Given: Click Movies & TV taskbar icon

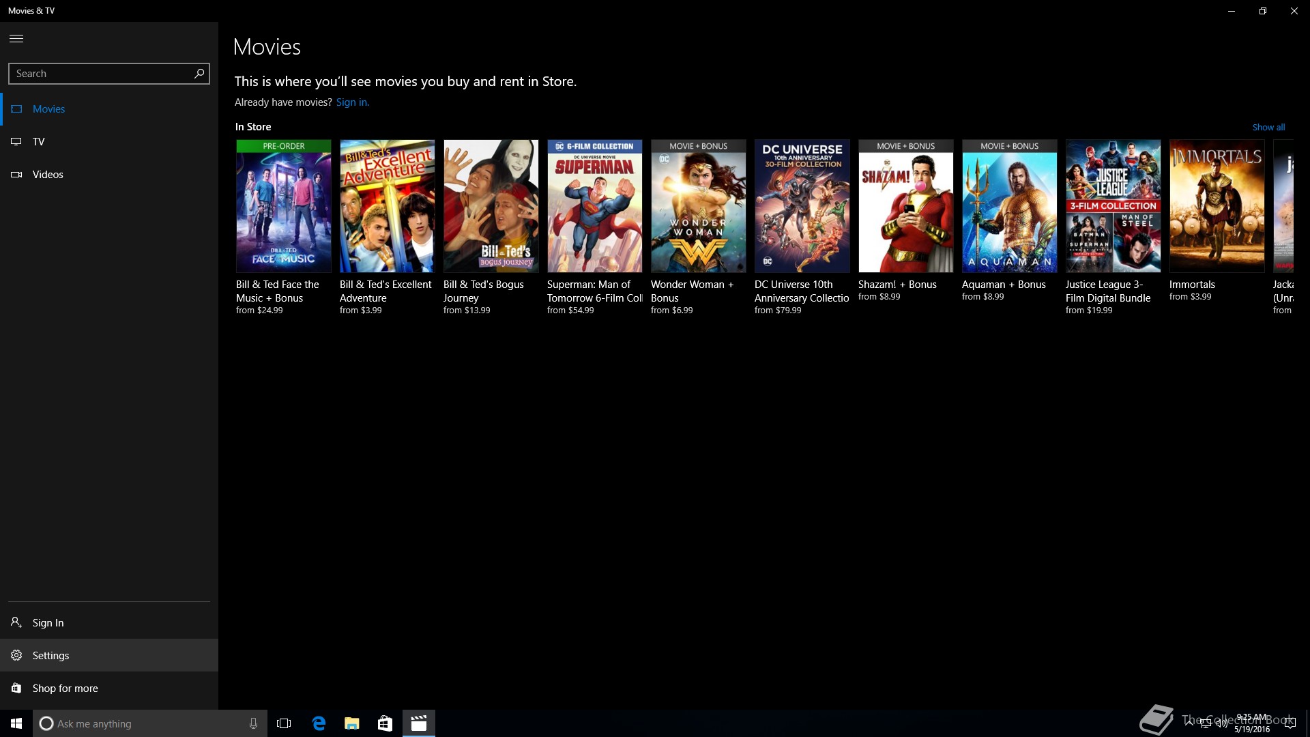Looking at the screenshot, I should tap(419, 723).
